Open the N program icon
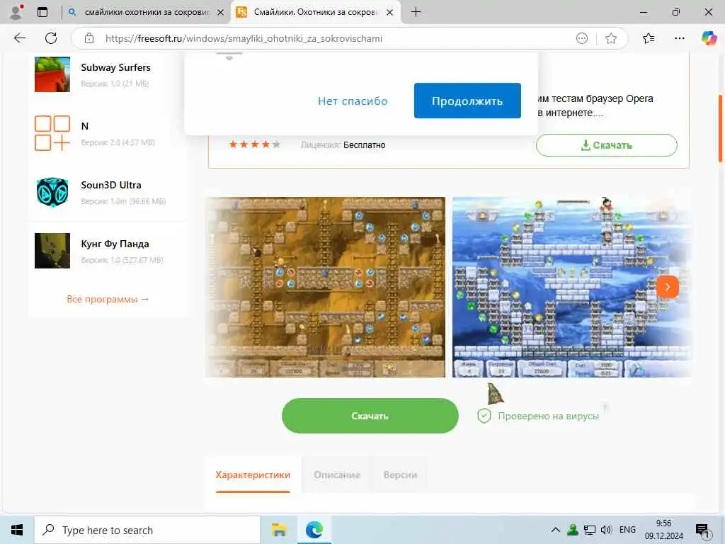This screenshot has width=725, height=544. click(x=52, y=133)
